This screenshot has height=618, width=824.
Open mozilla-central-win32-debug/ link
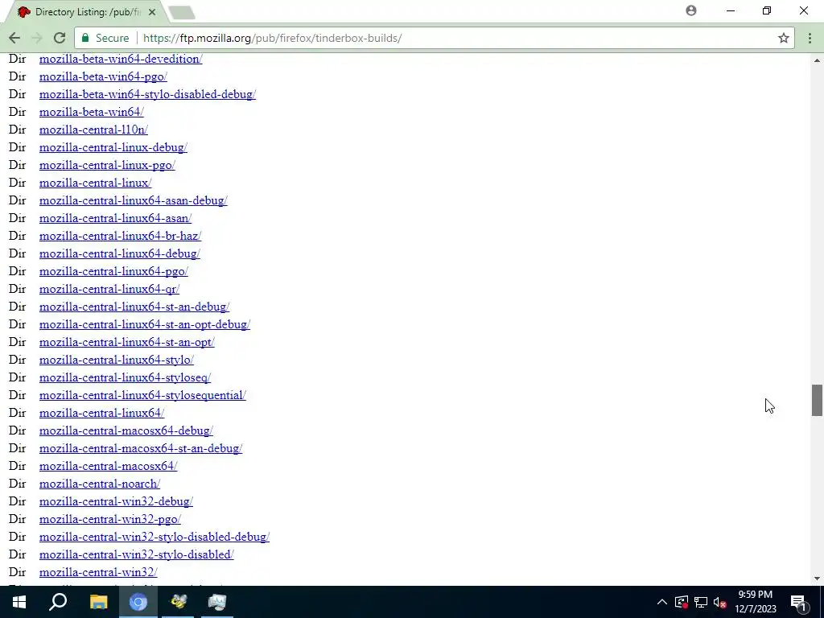click(x=116, y=501)
